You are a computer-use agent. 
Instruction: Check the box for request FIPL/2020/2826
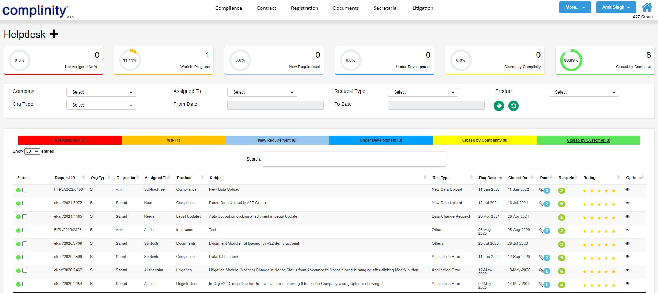tap(25, 230)
